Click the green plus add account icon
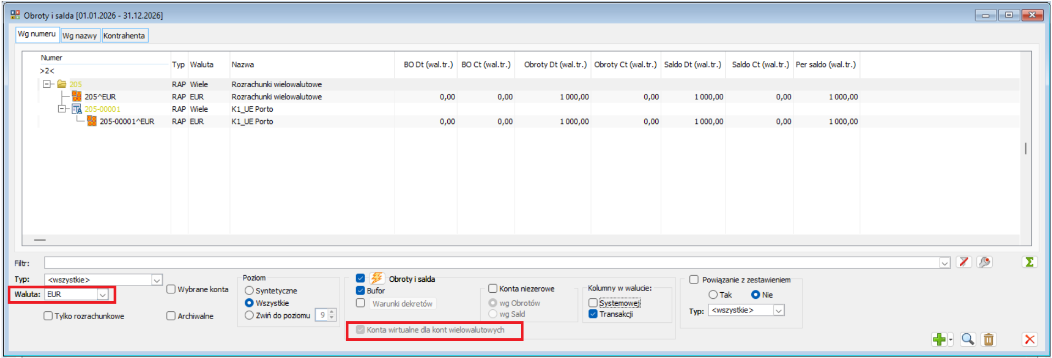This screenshot has height=358, width=1052. coord(938,339)
